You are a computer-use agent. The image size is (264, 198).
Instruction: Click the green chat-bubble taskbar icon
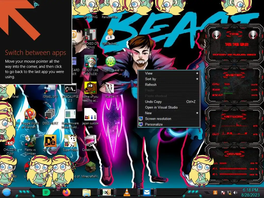coord(46,192)
